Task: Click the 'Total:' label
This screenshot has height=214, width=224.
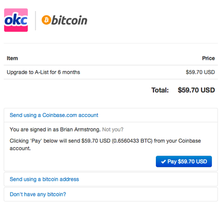Action: [x=160, y=90]
